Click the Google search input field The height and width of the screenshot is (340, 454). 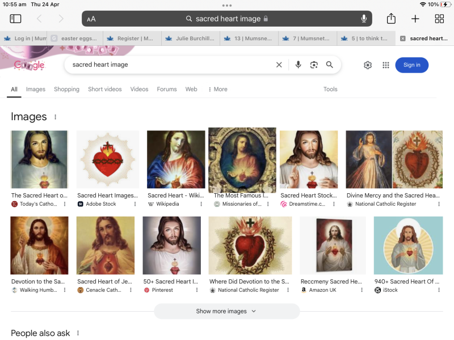[171, 65]
